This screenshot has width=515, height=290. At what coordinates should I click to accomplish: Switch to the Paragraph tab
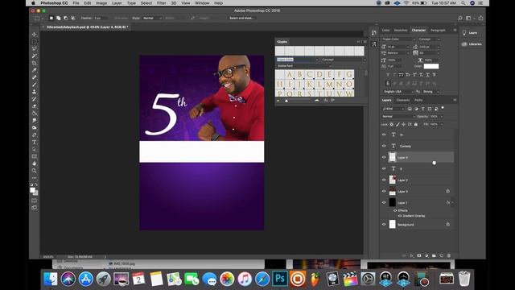(x=438, y=31)
